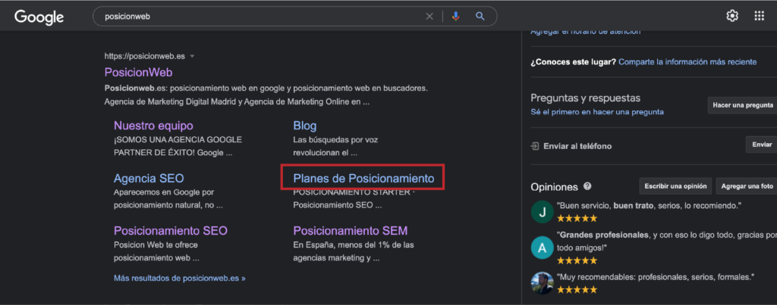Click the Agregar una foto button

(x=747, y=186)
